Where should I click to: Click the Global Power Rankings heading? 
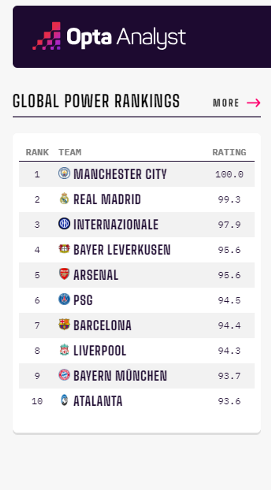point(96,101)
